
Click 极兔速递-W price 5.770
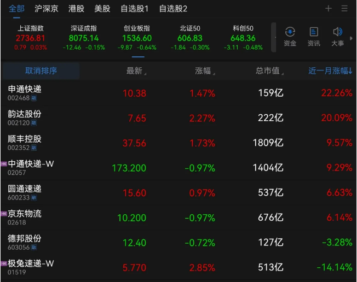134,268
